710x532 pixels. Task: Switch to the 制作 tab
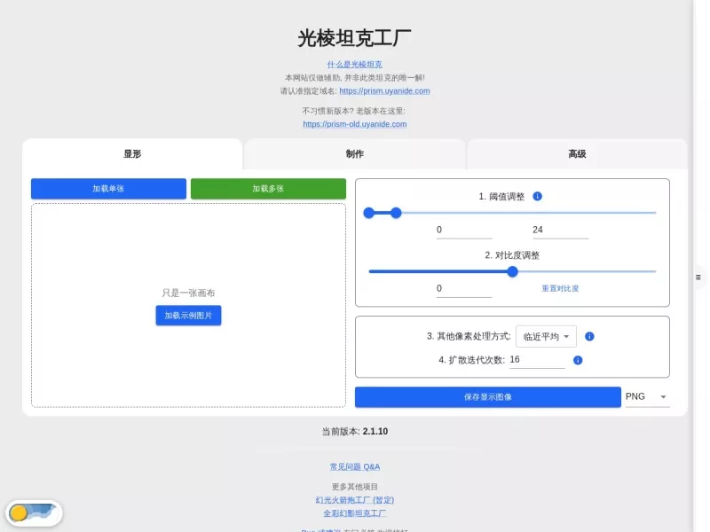(354, 154)
